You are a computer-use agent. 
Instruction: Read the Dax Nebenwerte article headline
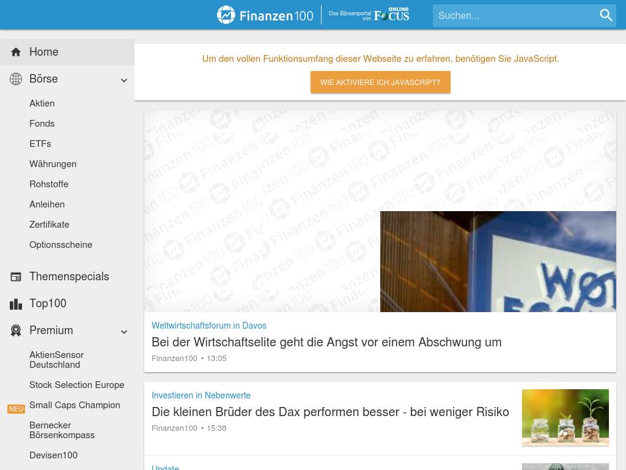[330, 412]
